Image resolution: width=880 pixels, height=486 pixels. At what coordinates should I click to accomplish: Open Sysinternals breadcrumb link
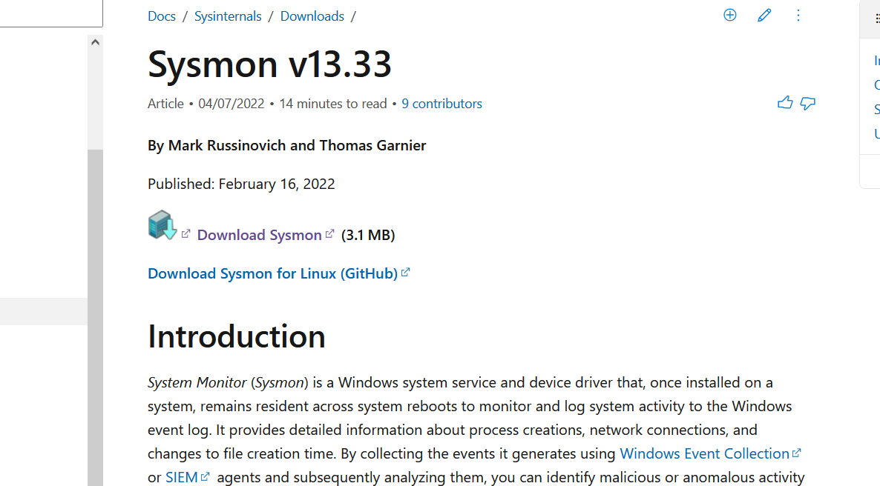[228, 16]
